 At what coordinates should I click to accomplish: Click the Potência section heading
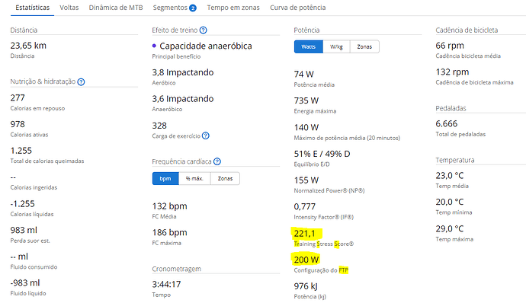[306, 30]
